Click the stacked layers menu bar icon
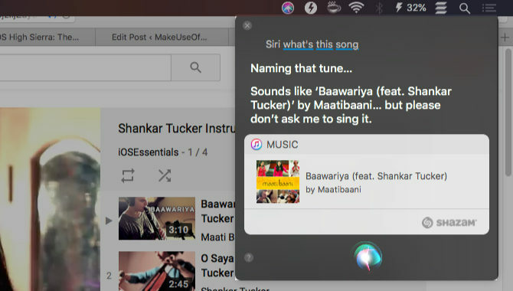This screenshot has width=513, height=291. [441, 8]
